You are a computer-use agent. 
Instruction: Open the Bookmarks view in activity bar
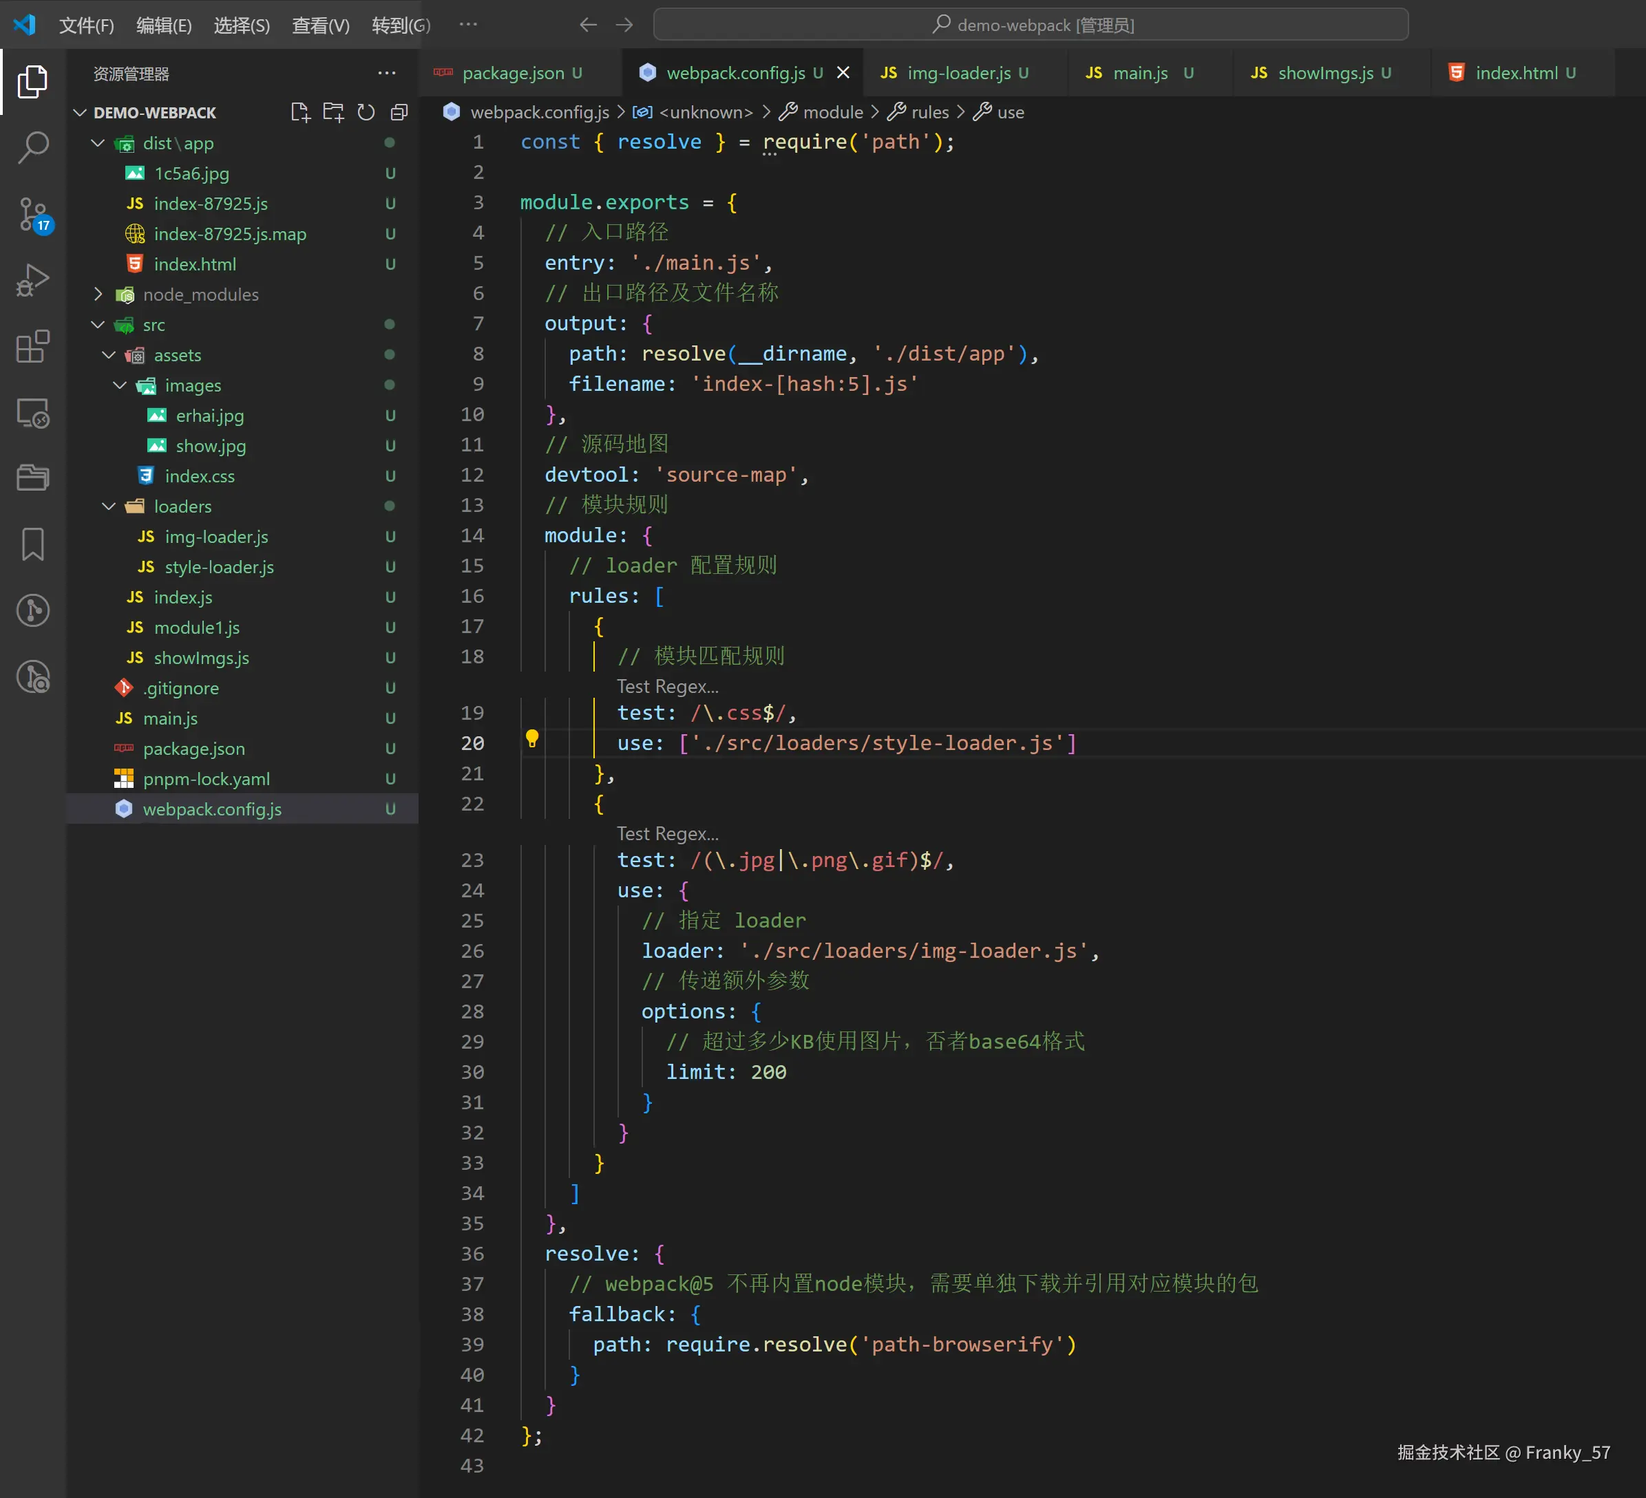[x=32, y=544]
